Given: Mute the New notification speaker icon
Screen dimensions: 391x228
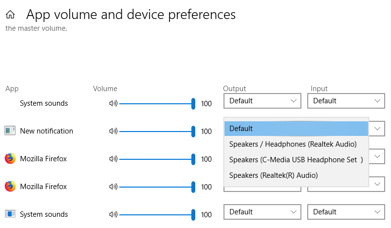Looking at the screenshot, I should tap(113, 131).
